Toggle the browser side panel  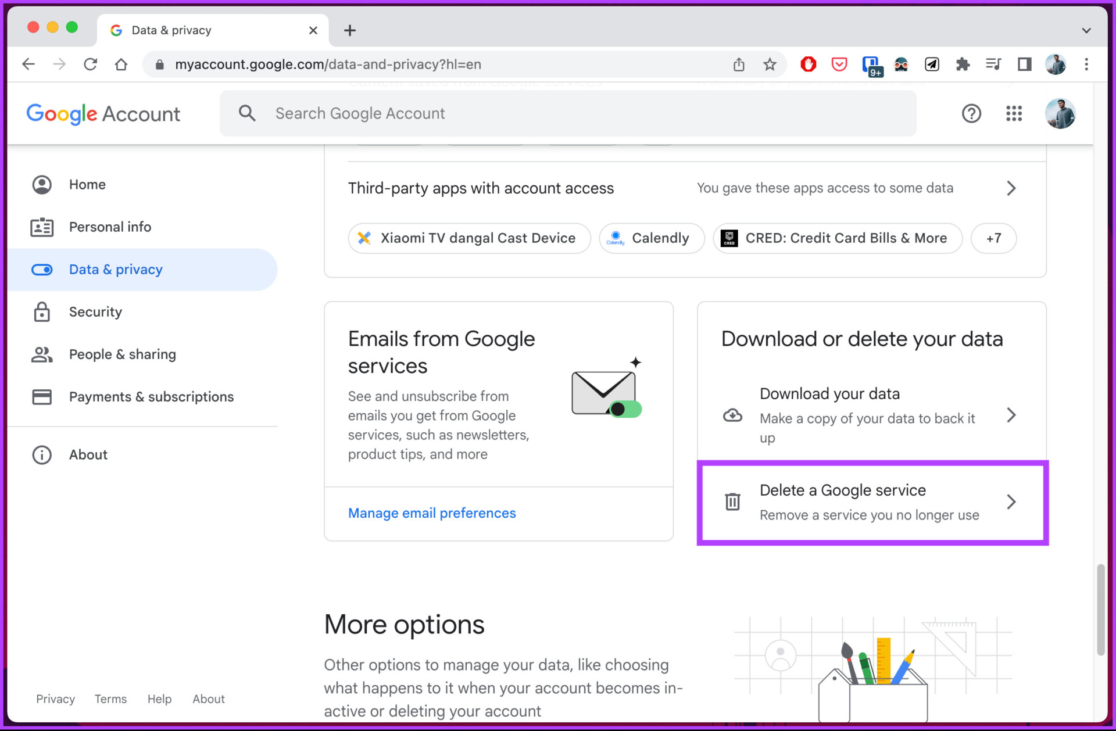(1024, 64)
